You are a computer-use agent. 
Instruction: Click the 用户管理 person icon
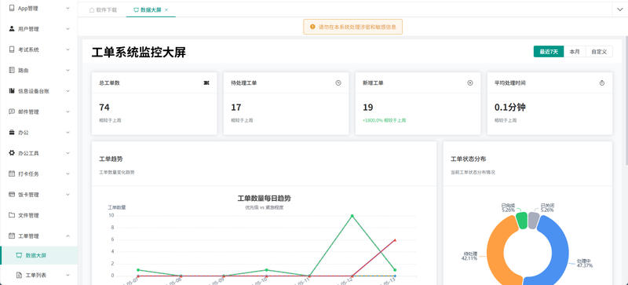pyautogui.click(x=12, y=29)
